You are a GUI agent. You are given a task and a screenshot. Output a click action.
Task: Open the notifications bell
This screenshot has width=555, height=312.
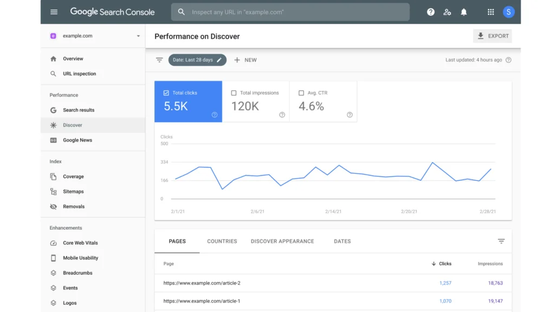click(x=464, y=12)
